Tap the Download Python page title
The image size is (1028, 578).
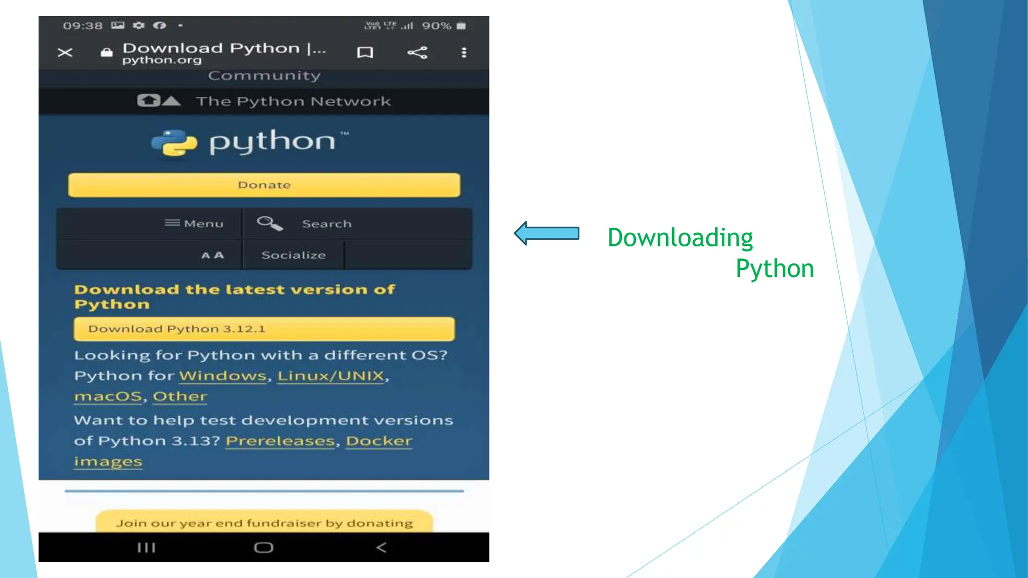point(224,49)
